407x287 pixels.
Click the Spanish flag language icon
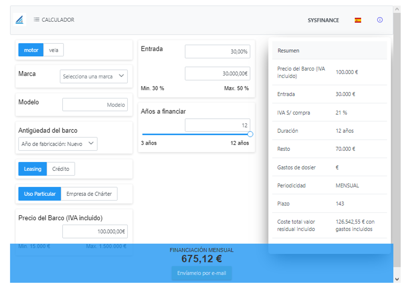point(358,20)
